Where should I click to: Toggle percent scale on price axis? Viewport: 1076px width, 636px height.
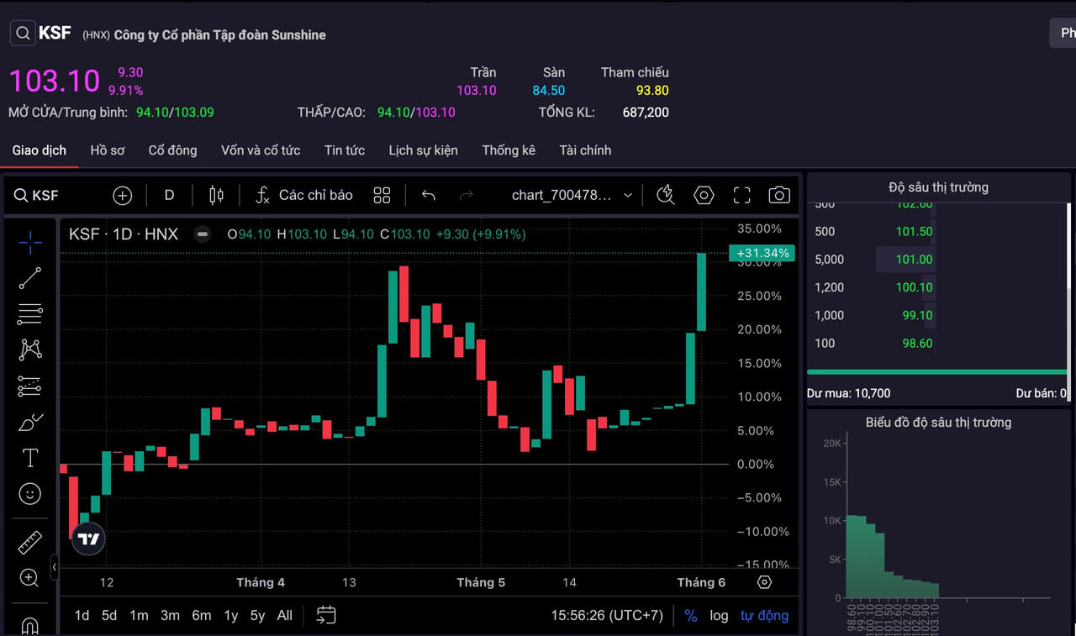(x=691, y=616)
